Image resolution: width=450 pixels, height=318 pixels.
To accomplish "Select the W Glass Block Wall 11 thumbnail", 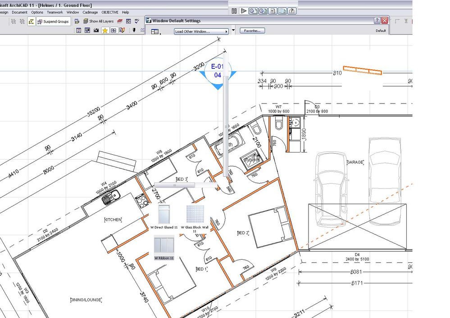I will click(195, 218).
